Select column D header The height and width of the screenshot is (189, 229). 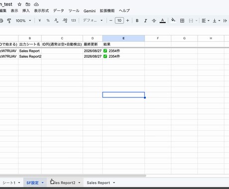tap(93, 38)
